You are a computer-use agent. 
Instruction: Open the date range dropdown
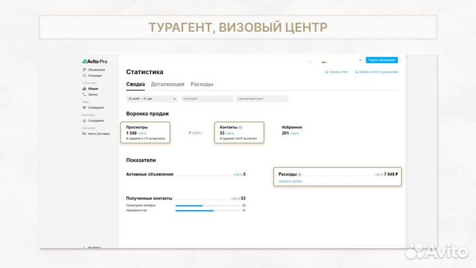(x=152, y=99)
